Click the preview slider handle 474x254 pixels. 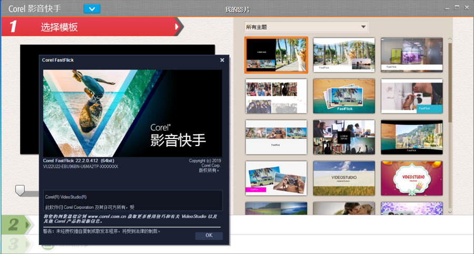click(x=20, y=190)
